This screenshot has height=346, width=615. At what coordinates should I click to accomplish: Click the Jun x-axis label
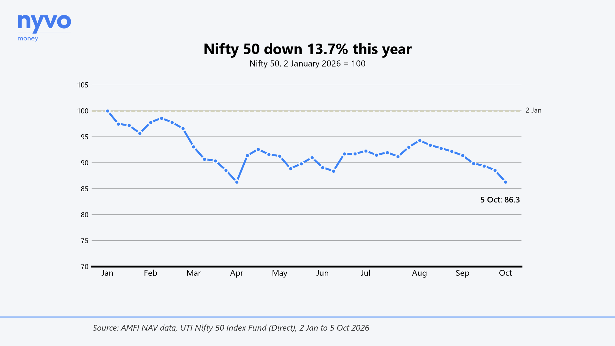click(x=323, y=273)
